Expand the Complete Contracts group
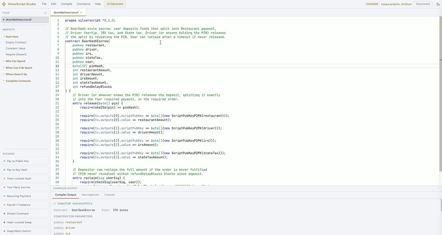The width and height of the screenshot is (442, 235). click(x=18, y=81)
